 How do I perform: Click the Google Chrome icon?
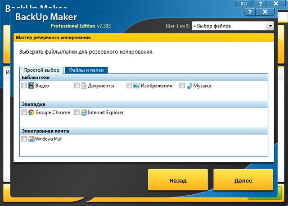click(31, 112)
